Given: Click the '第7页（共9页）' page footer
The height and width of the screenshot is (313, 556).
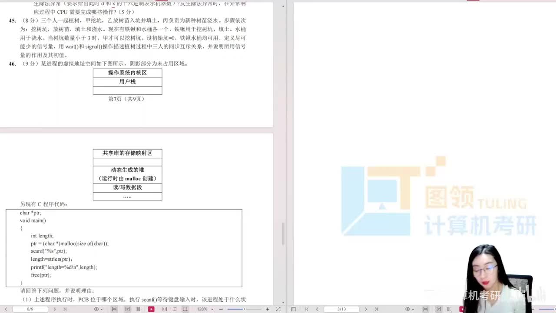Looking at the screenshot, I should tap(126, 99).
